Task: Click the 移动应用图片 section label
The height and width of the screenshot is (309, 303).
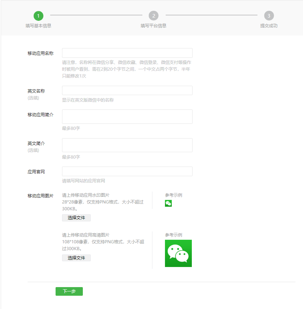Action: tap(41, 196)
